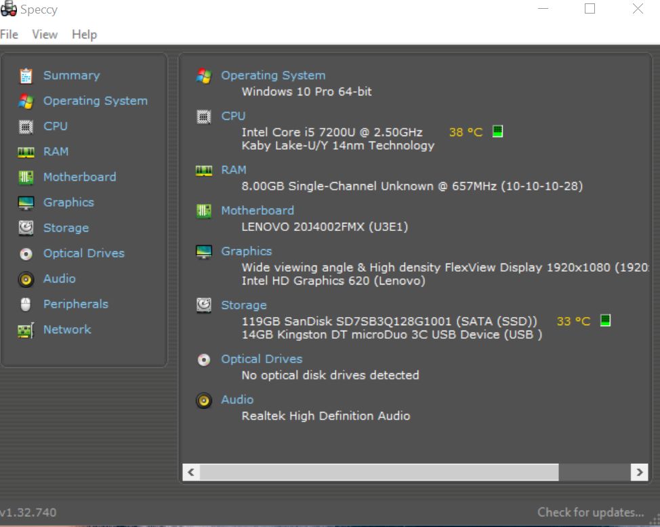The height and width of the screenshot is (527, 660).
Task: Click the Summary clipboard icon in sidebar
Action: pyautogui.click(x=26, y=76)
